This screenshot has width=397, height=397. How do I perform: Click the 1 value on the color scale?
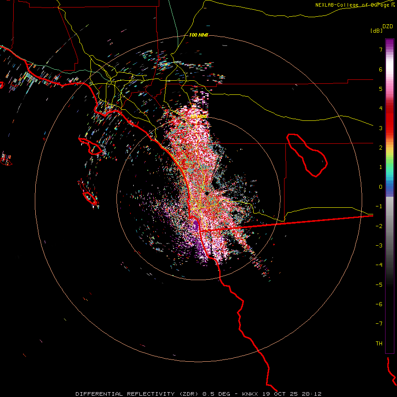tap(381, 167)
